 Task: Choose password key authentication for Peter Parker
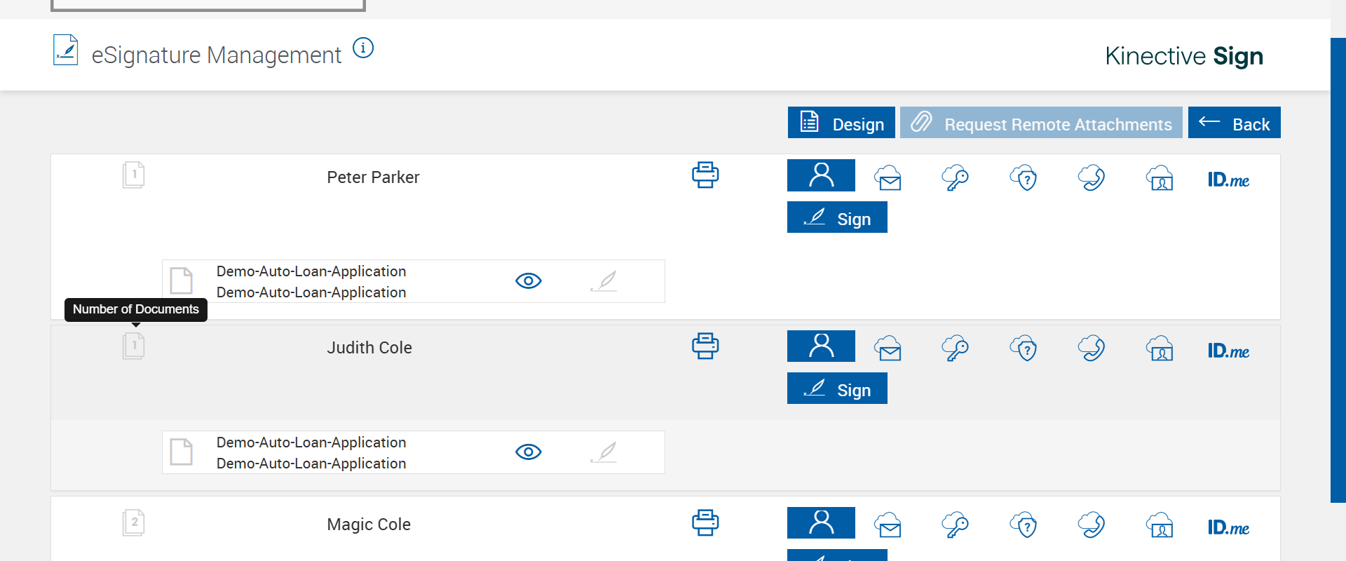955,178
